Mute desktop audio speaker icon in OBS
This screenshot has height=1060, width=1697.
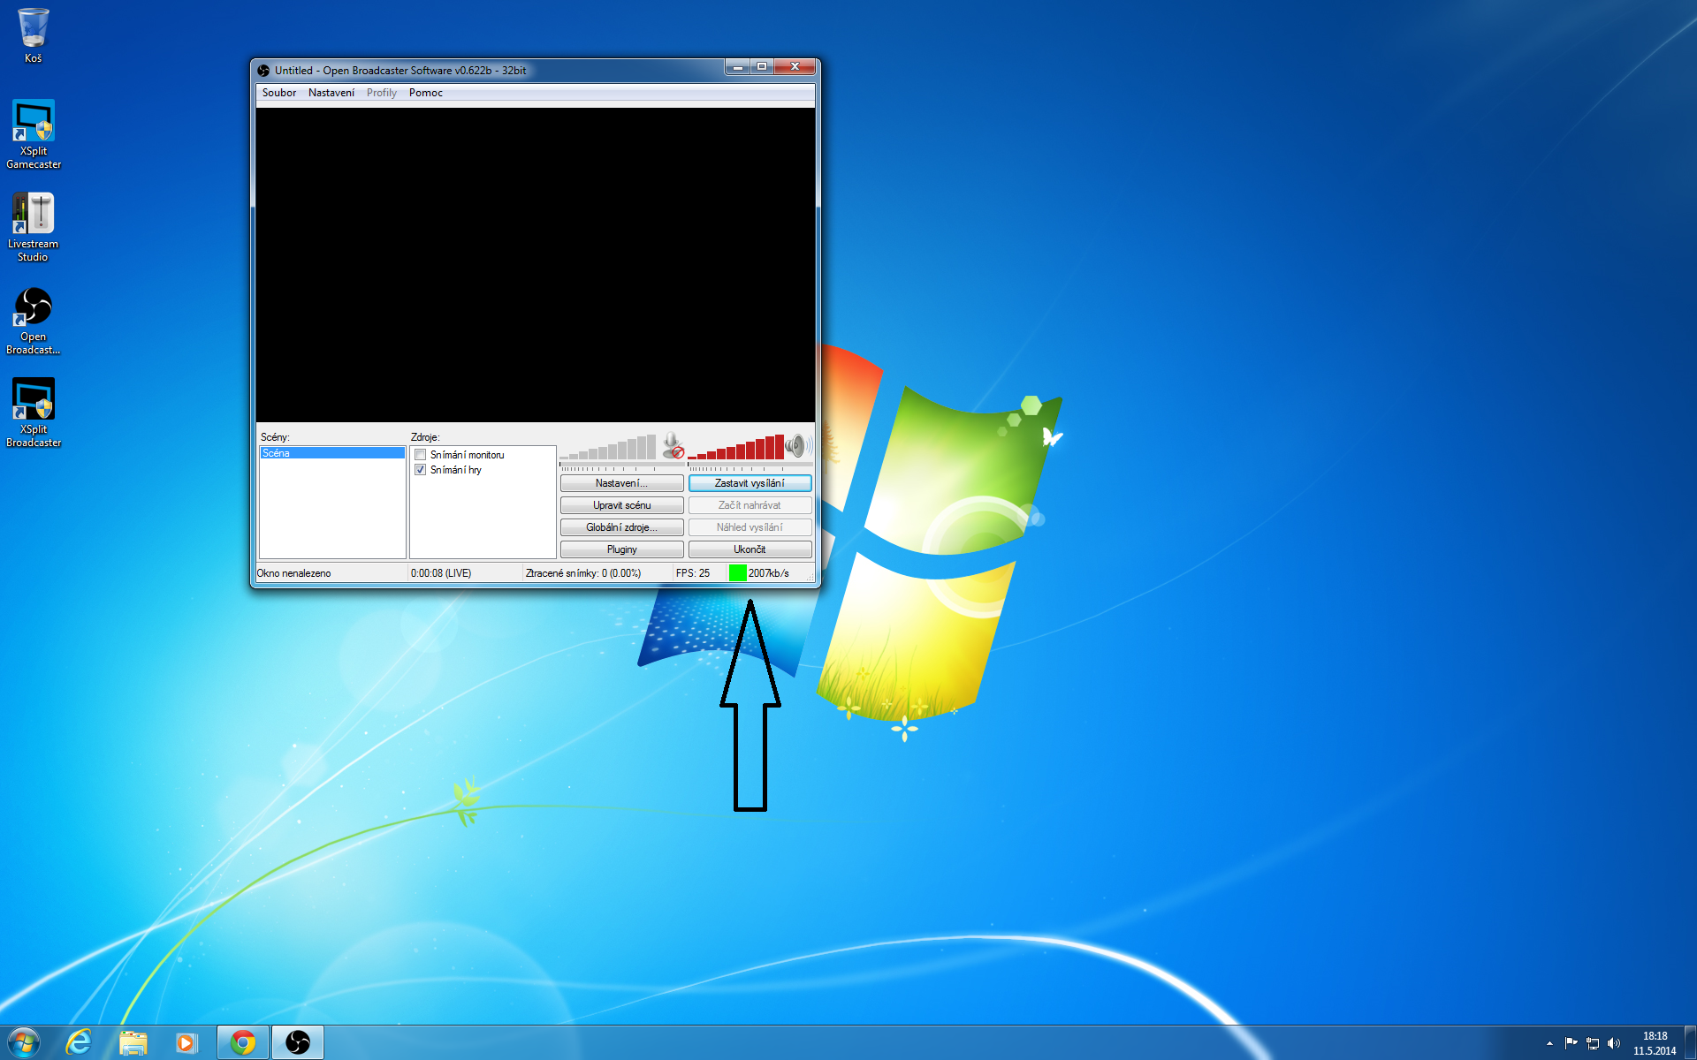pos(795,445)
